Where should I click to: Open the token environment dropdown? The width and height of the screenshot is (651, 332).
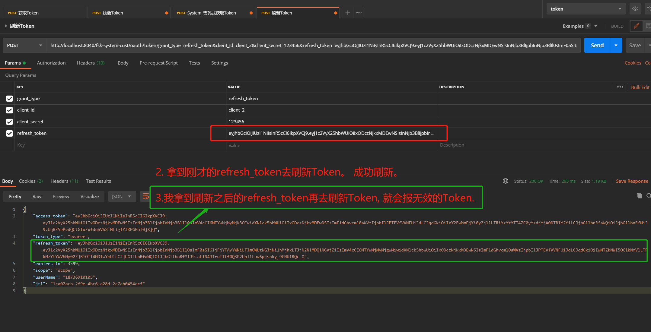[586, 9]
